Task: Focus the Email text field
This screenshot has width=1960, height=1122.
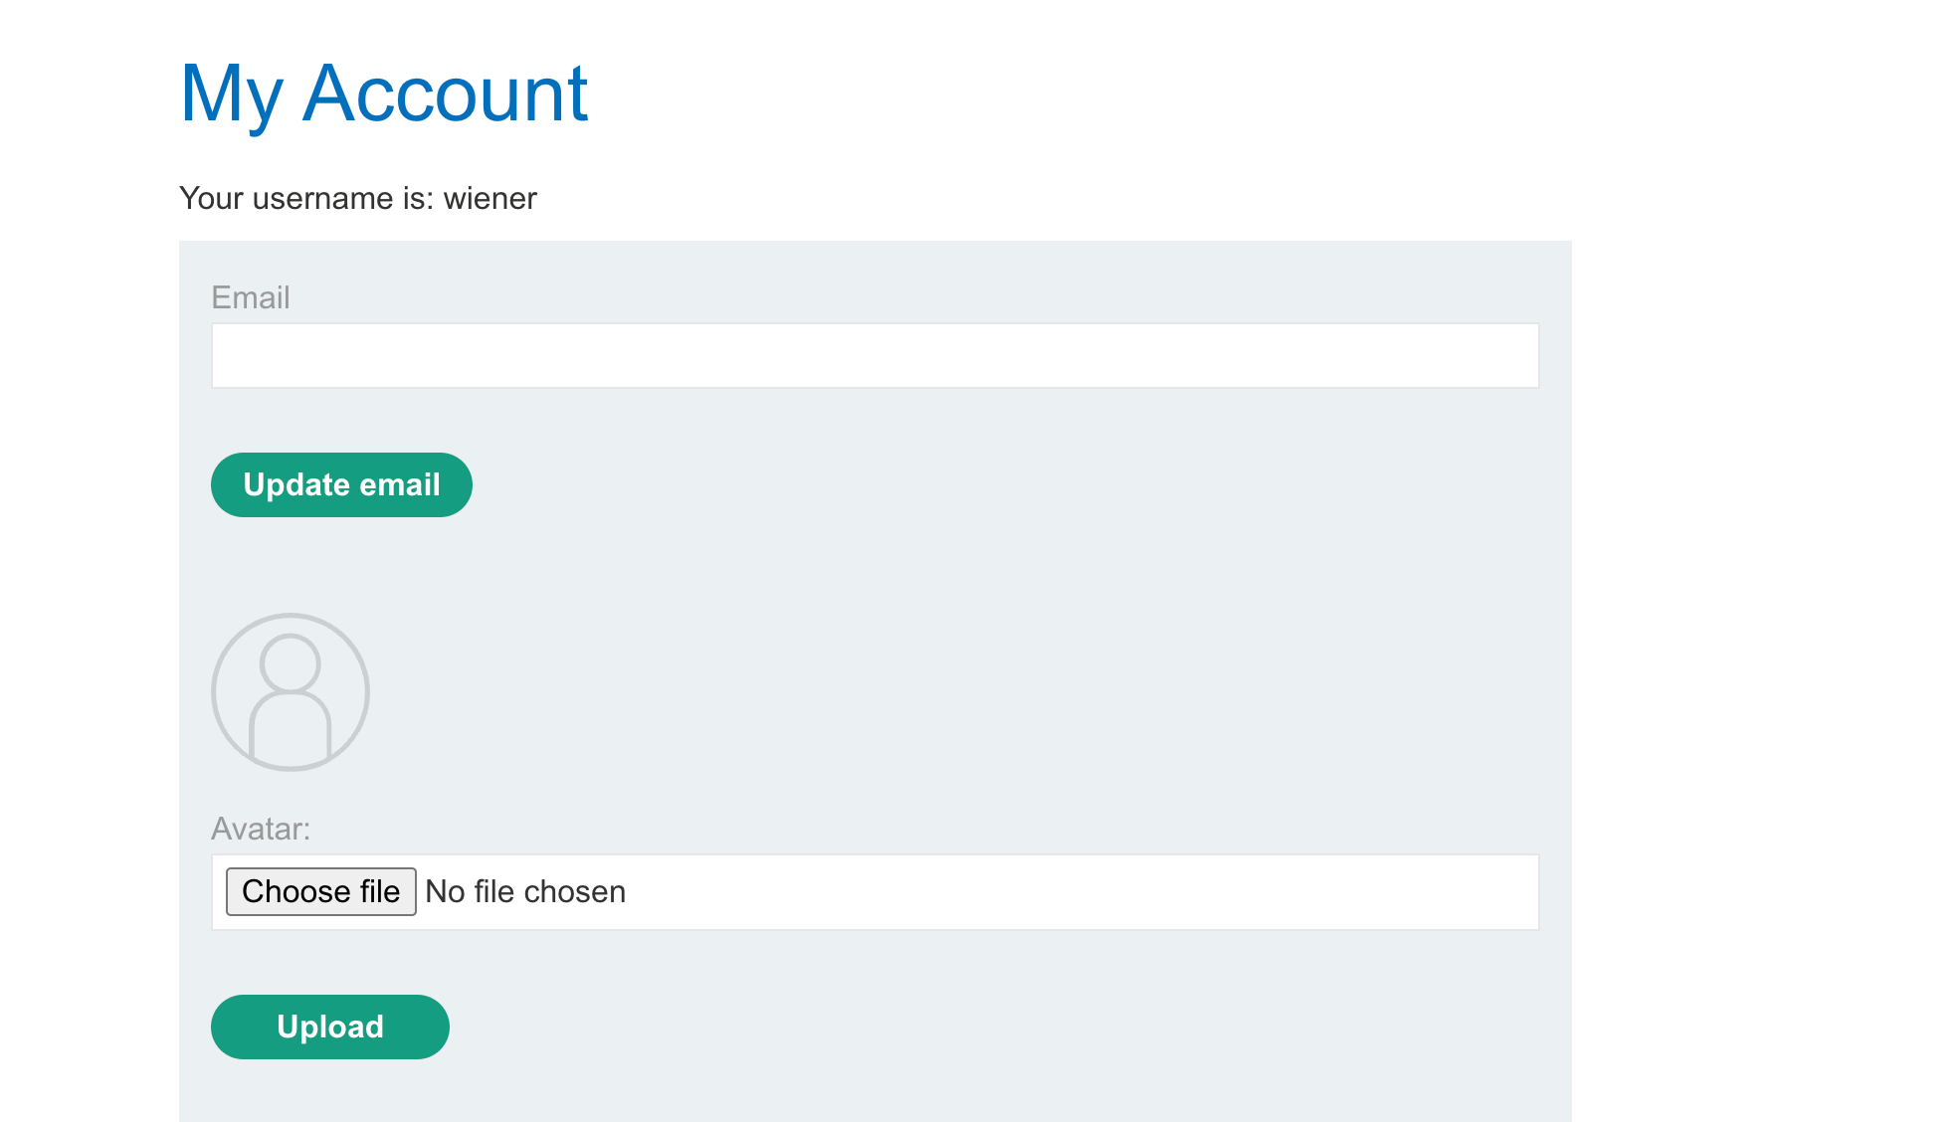Action: (x=874, y=356)
